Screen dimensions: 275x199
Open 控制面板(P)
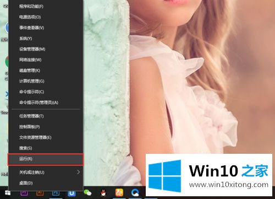point(46,127)
